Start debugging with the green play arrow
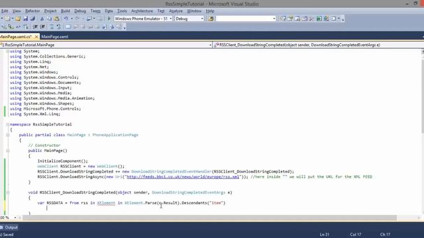The width and height of the screenshot is (424, 238). click(109, 19)
